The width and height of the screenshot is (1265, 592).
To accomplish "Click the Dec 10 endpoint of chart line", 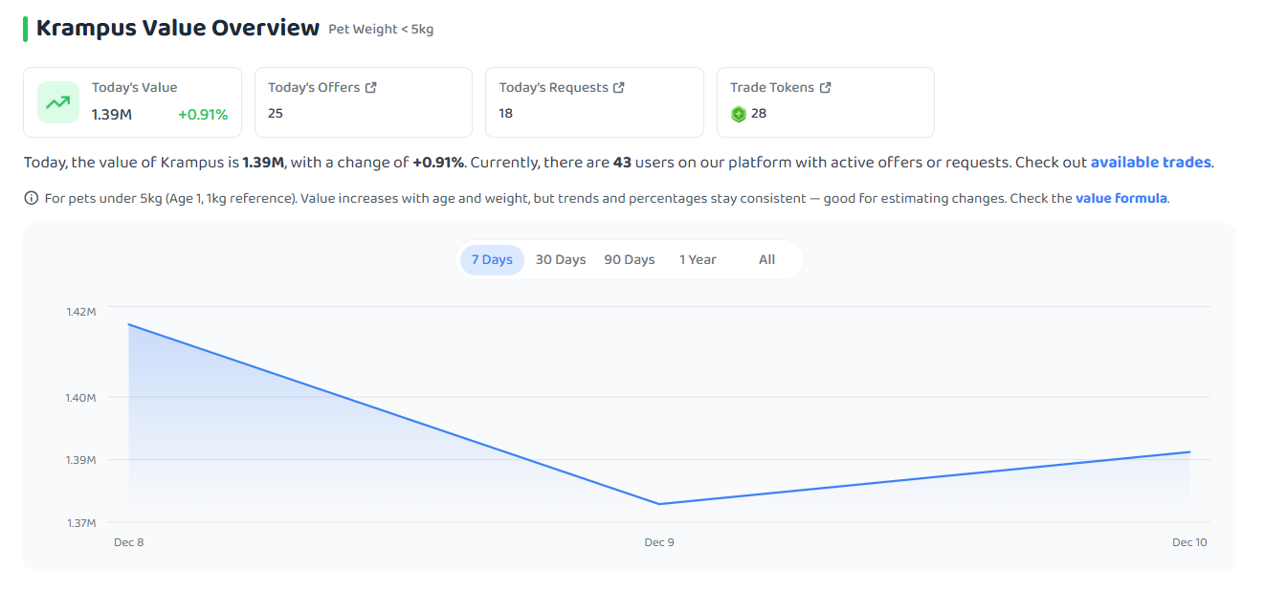I will (1190, 451).
